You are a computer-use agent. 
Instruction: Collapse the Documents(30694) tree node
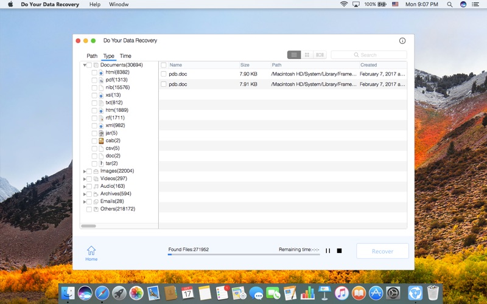pyautogui.click(x=84, y=65)
